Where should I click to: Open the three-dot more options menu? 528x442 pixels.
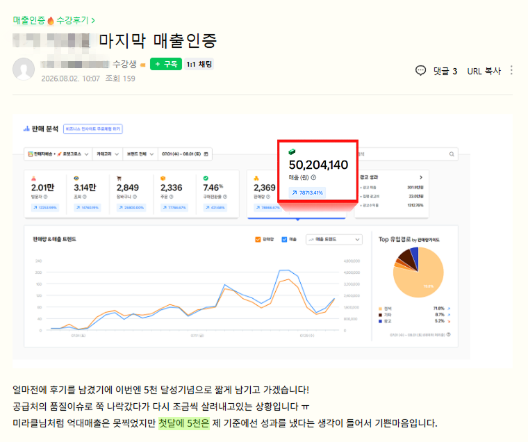(511, 70)
